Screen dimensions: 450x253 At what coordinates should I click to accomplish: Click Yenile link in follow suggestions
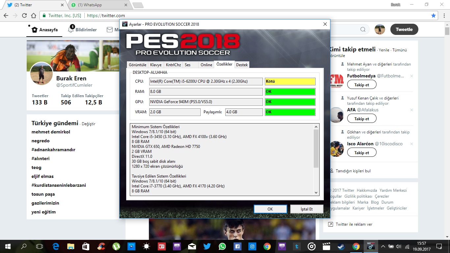tap(384, 50)
